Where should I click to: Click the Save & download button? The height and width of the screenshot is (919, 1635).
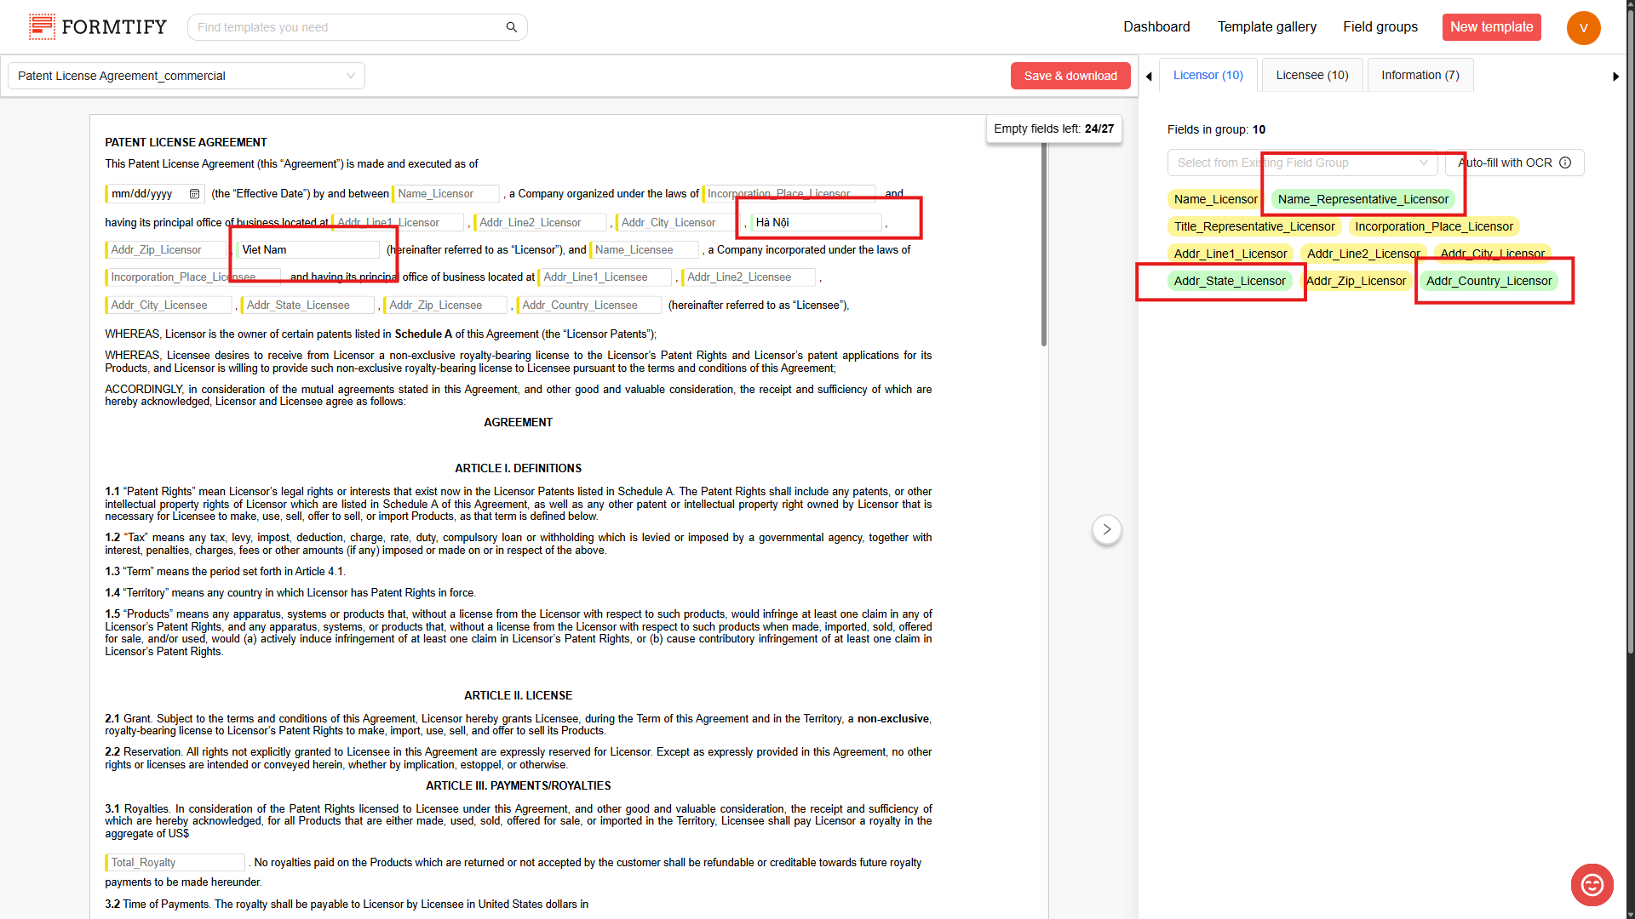click(1070, 76)
